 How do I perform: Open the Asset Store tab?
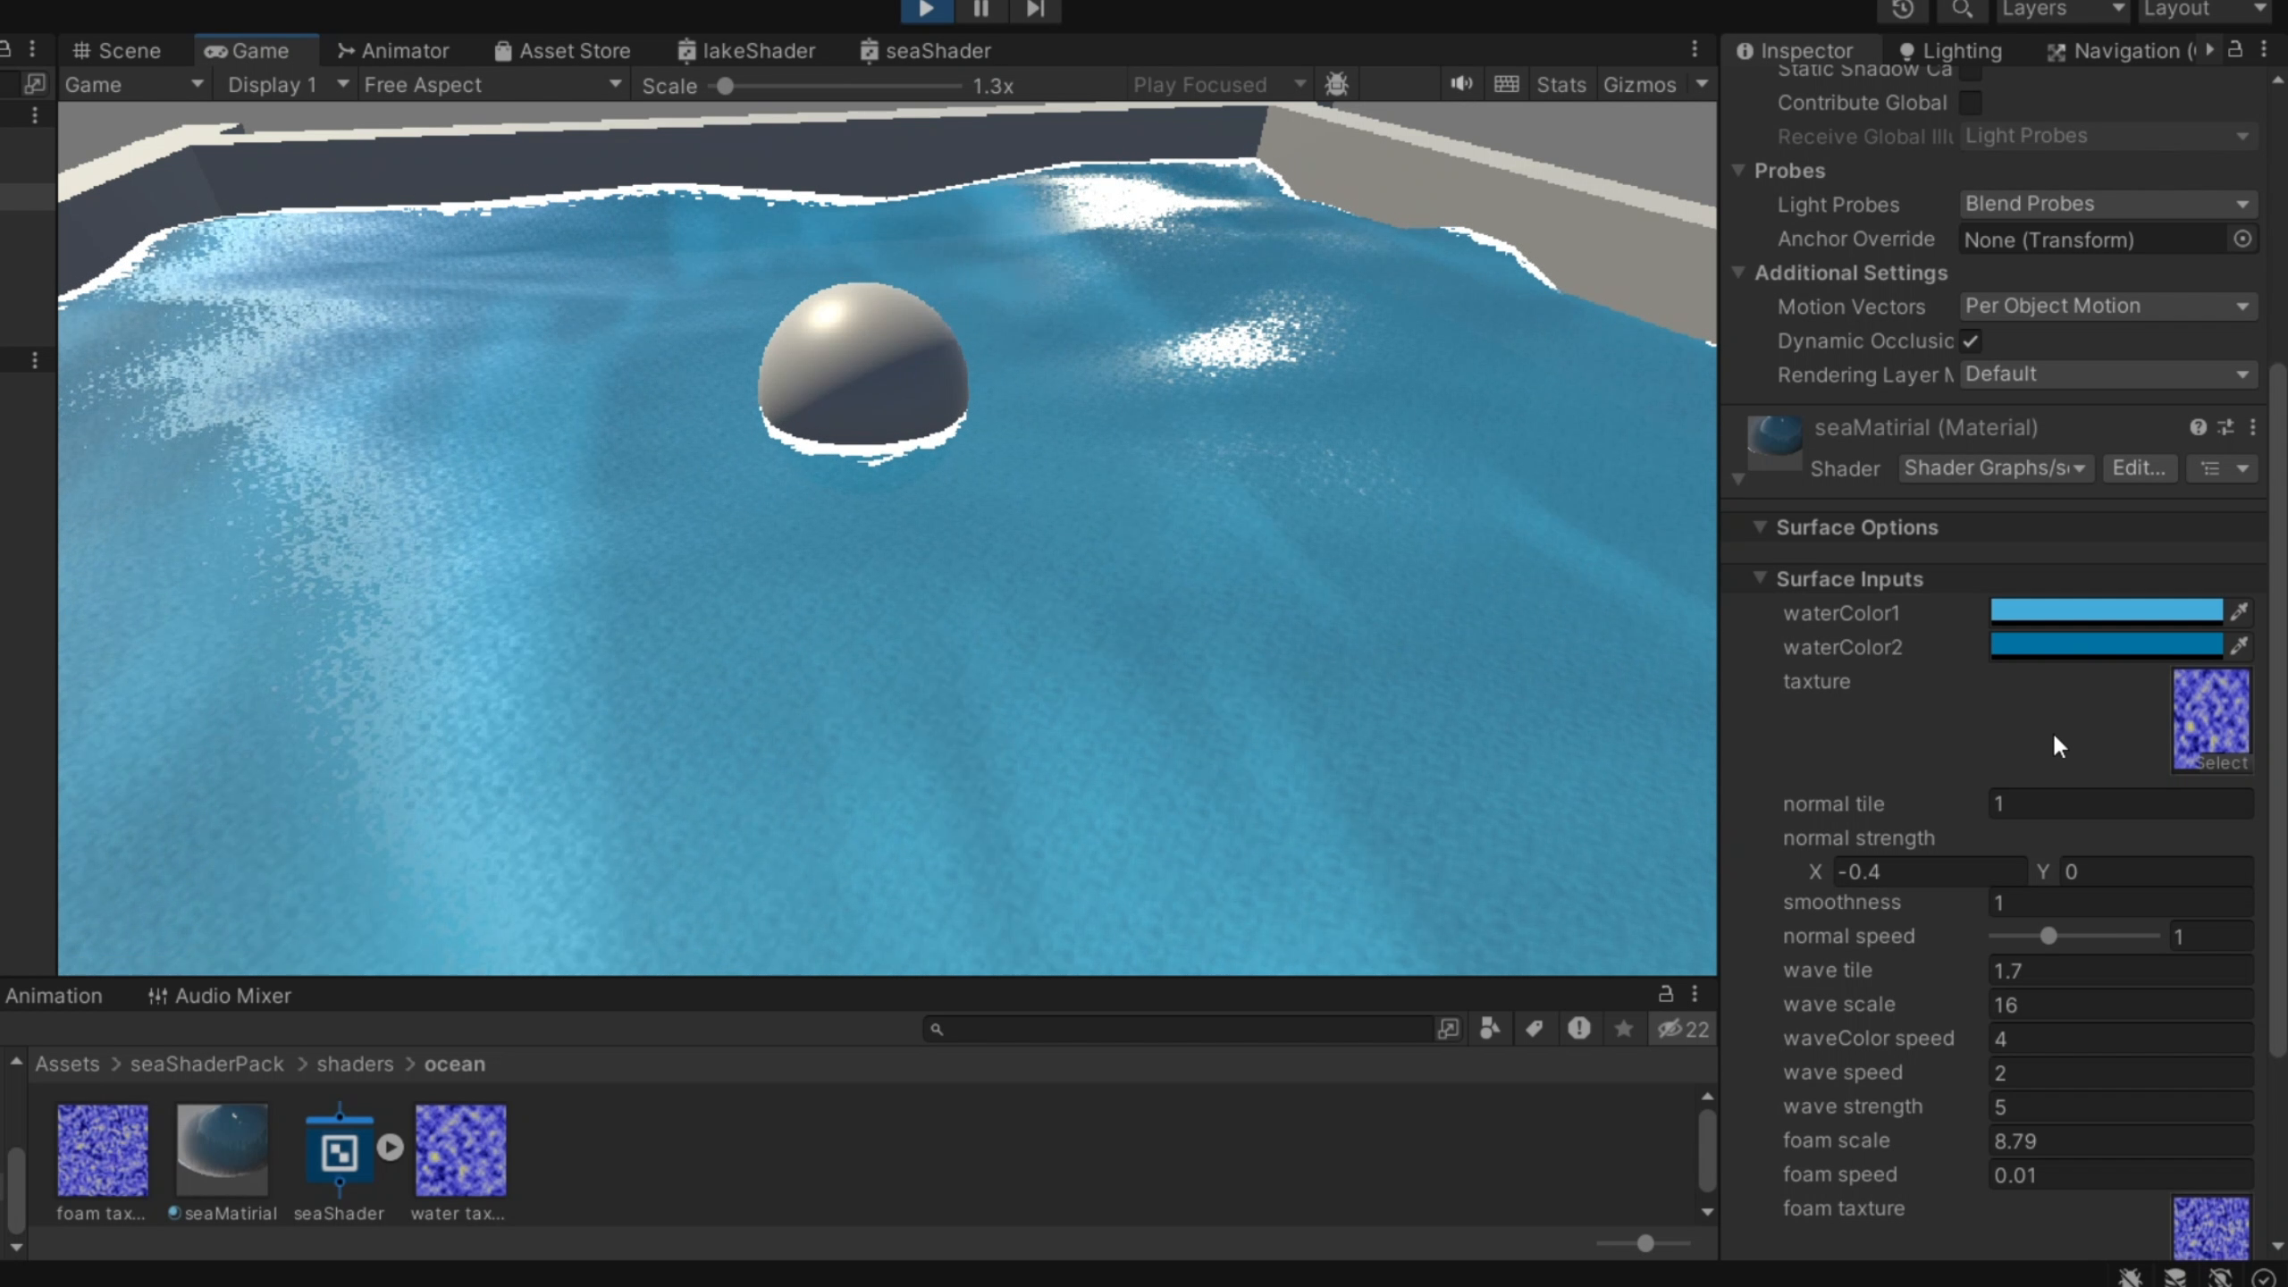(563, 51)
